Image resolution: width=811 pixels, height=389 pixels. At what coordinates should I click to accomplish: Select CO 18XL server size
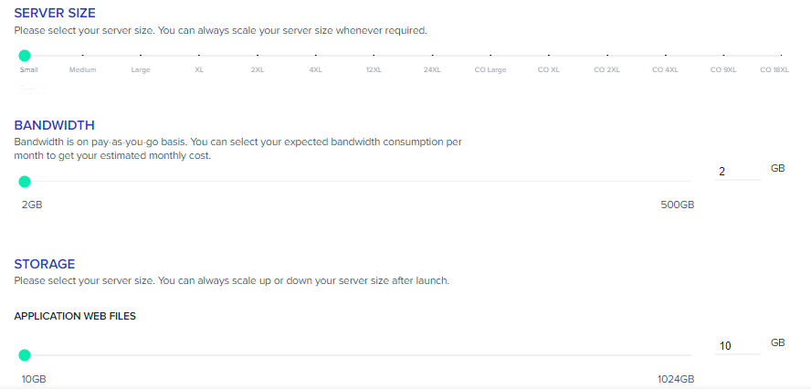point(774,69)
